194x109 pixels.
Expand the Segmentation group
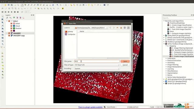coord(166,73)
